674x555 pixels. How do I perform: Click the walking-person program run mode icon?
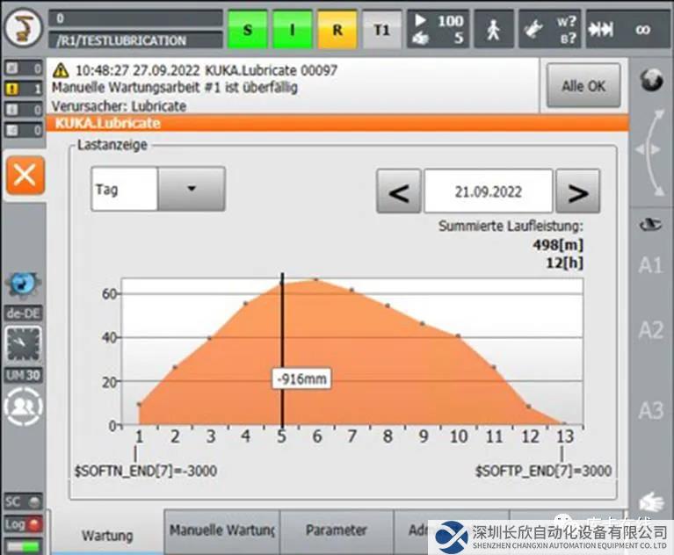[x=494, y=29]
